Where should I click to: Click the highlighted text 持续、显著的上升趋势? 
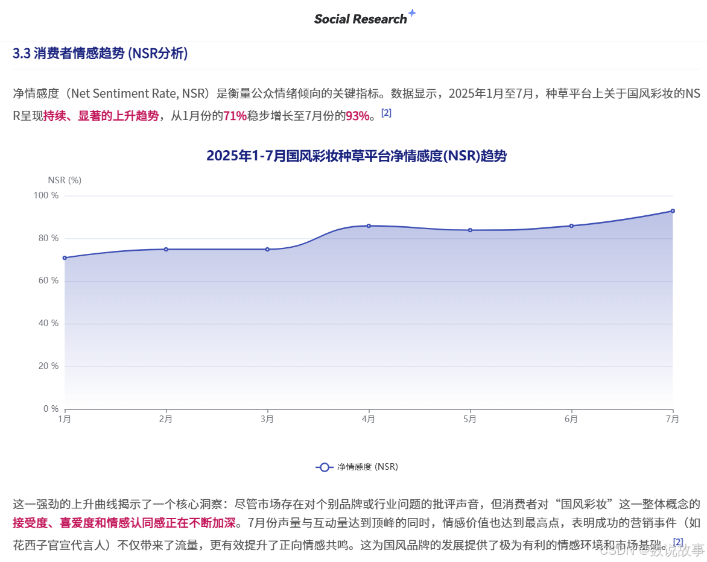tap(101, 116)
